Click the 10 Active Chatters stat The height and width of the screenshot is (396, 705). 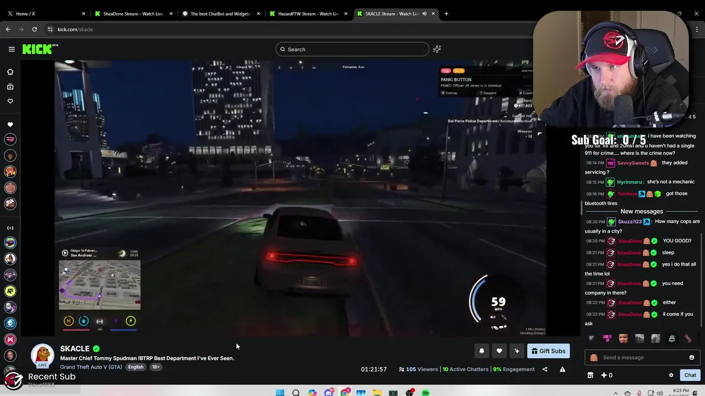point(465,370)
